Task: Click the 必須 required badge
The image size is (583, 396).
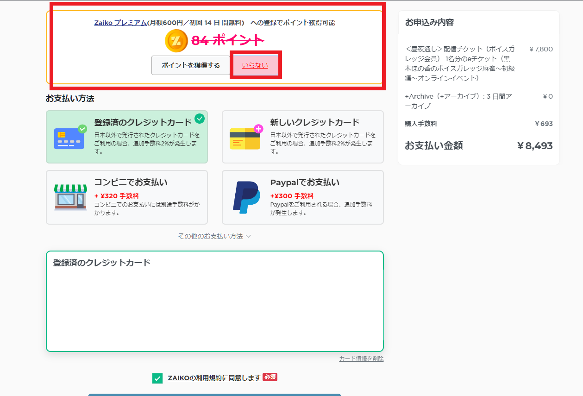Action: click(x=270, y=377)
